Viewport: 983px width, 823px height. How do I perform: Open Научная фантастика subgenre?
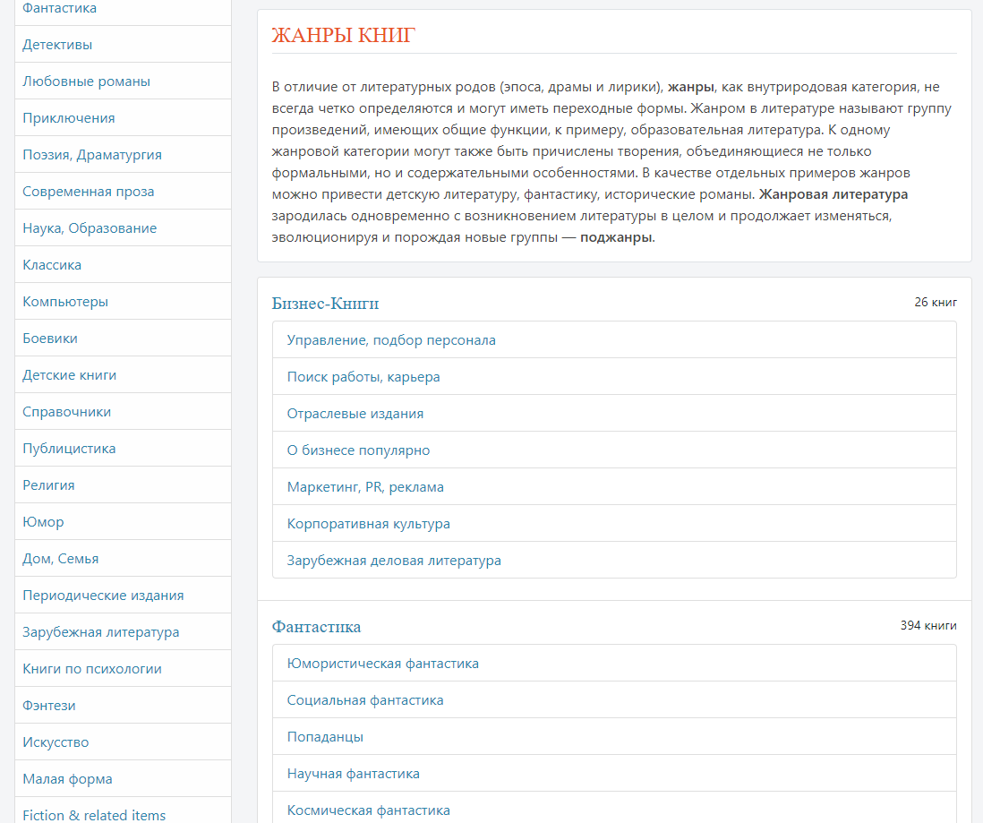coord(354,774)
